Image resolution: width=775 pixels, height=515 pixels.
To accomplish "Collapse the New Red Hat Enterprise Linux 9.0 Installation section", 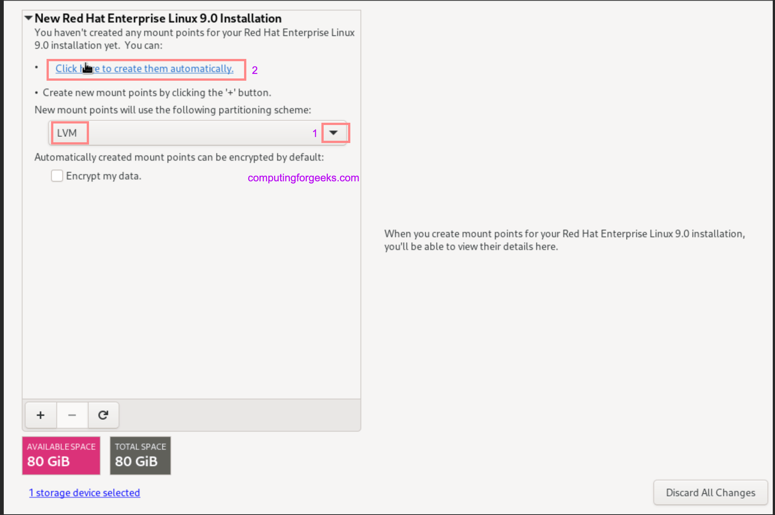I will click(29, 18).
